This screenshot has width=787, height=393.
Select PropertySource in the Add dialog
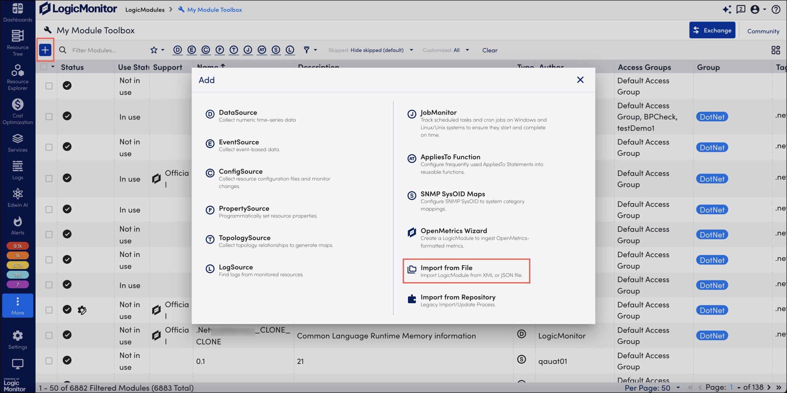pos(261,212)
